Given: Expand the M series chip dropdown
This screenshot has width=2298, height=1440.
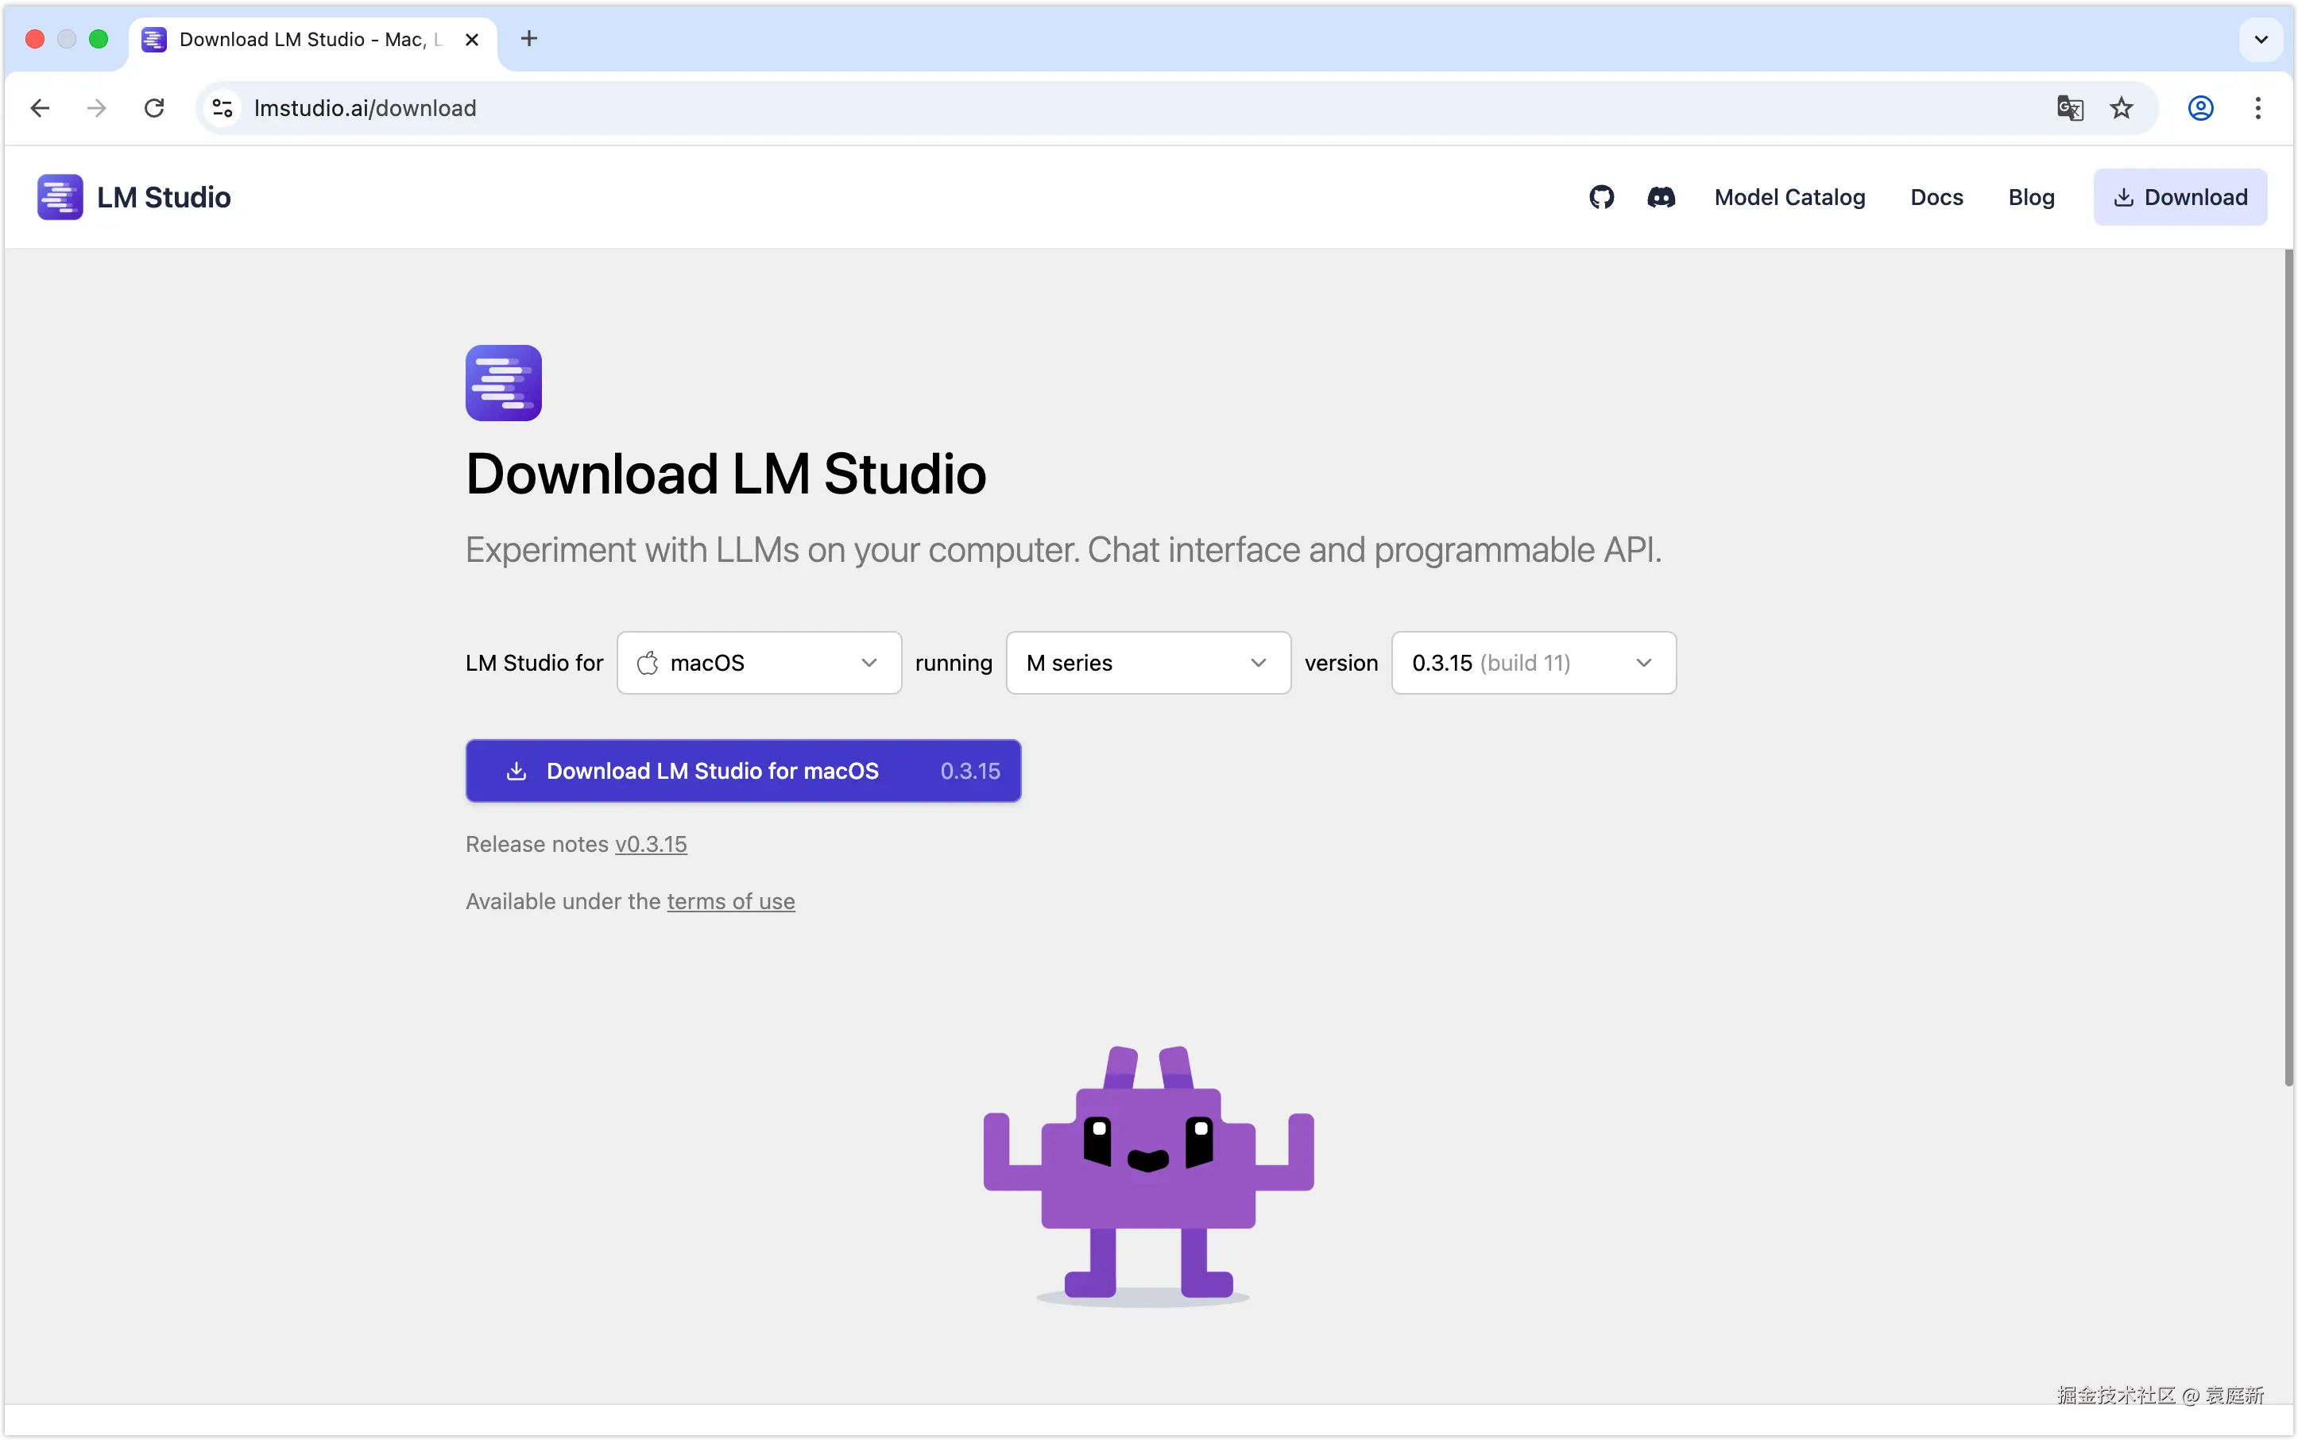Looking at the screenshot, I should [x=1148, y=663].
